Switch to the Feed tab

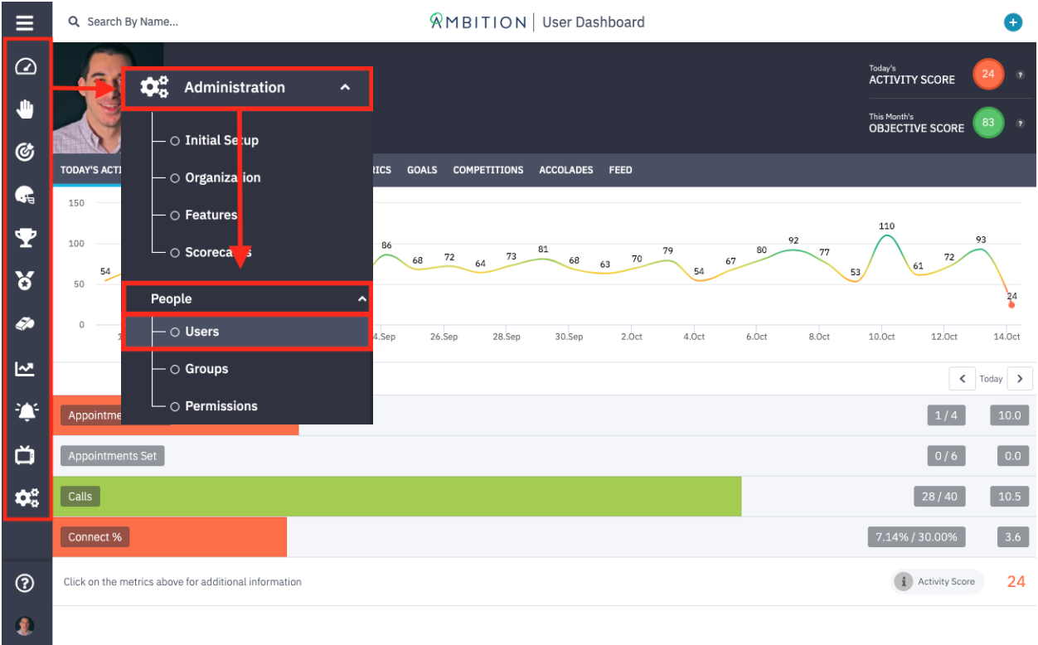pyautogui.click(x=620, y=170)
